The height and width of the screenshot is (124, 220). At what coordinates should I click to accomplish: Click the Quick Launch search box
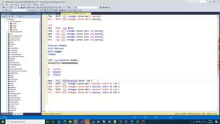point(197,1)
